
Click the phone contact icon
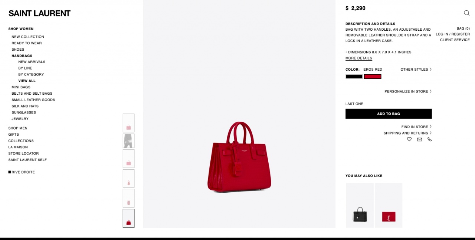(x=430, y=139)
